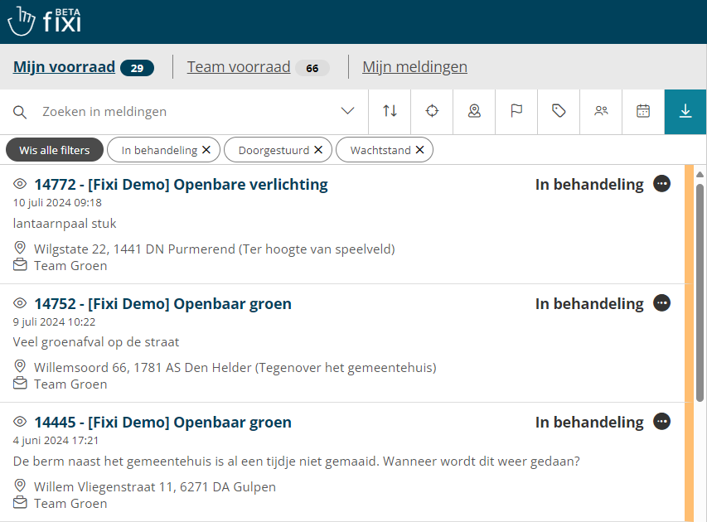707x522 pixels.
Task: Open the sort order toolbar icon
Action: point(390,111)
